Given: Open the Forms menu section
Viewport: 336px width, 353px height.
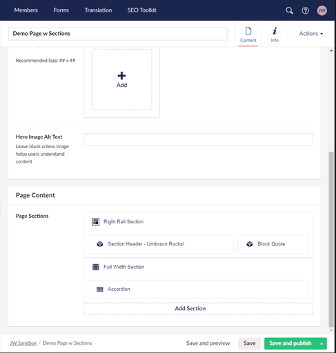Looking at the screenshot, I should (61, 10).
